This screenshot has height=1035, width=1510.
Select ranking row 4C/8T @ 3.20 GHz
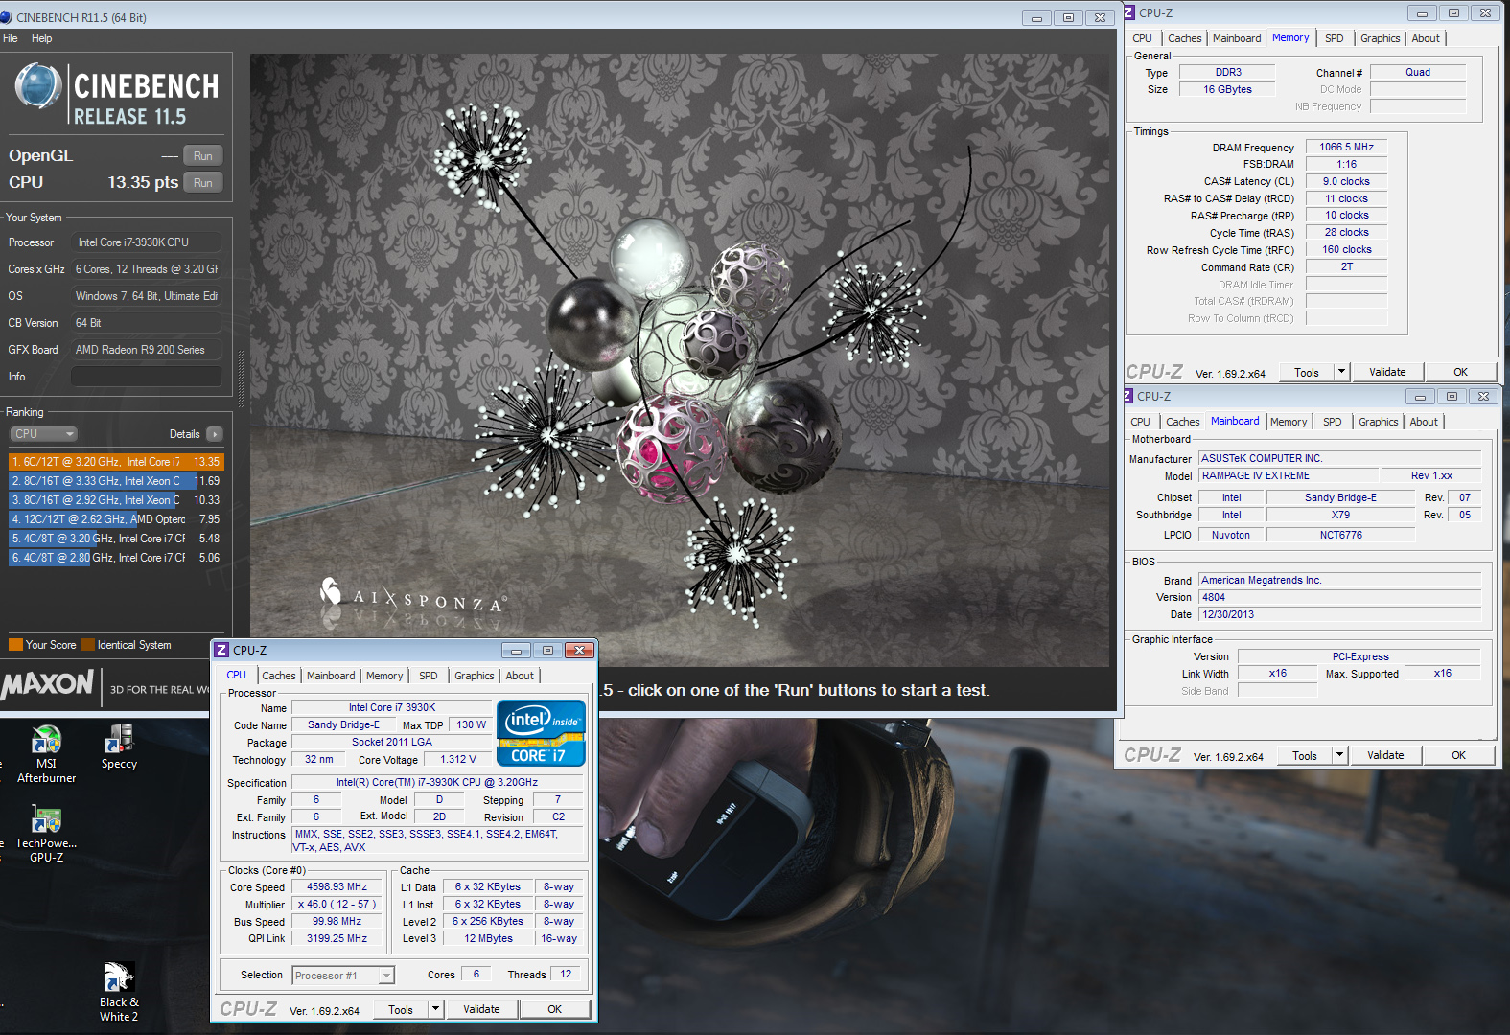pos(116,539)
